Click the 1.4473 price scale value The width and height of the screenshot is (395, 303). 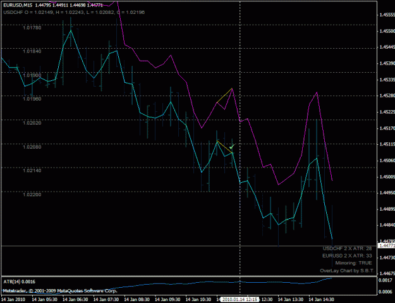pyautogui.click(x=387, y=257)
